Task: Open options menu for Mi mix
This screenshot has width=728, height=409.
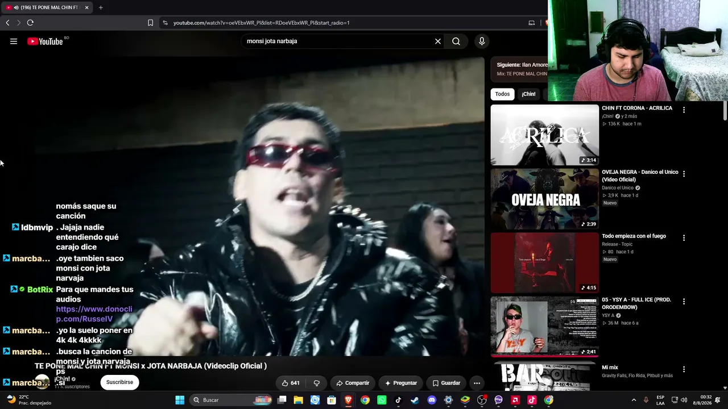Action: tap(684, 369)
